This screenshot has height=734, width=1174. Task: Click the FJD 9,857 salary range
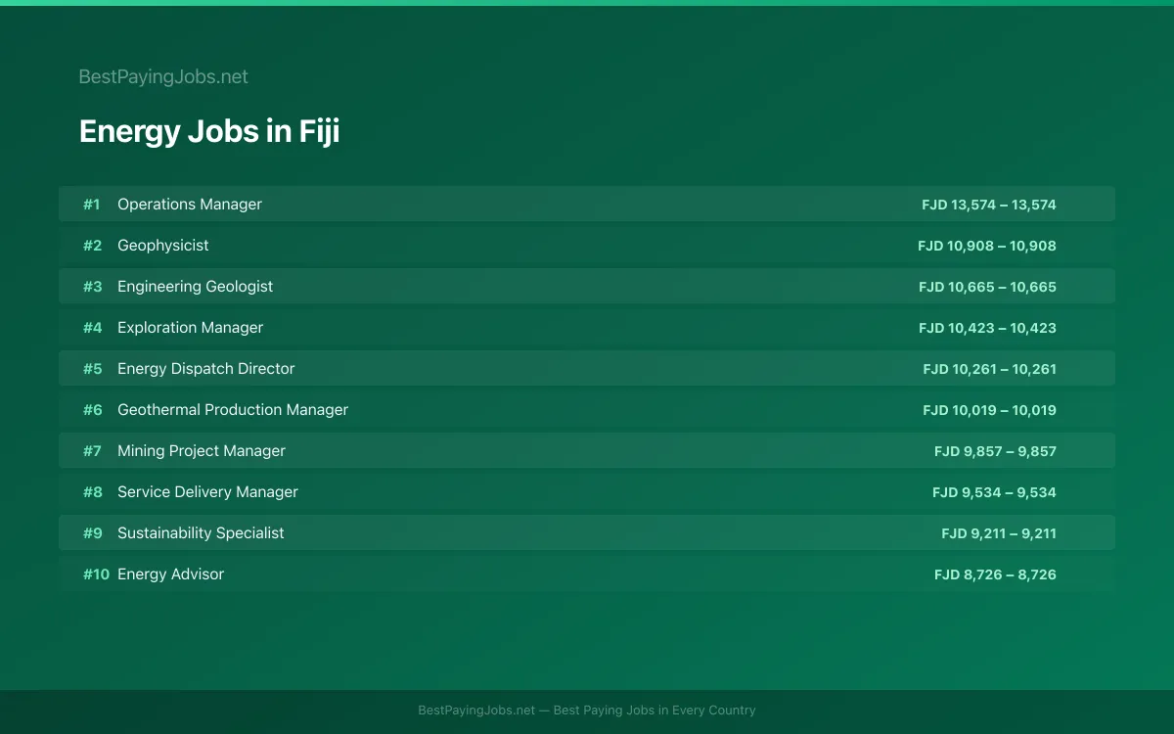(x=995, y=451)
